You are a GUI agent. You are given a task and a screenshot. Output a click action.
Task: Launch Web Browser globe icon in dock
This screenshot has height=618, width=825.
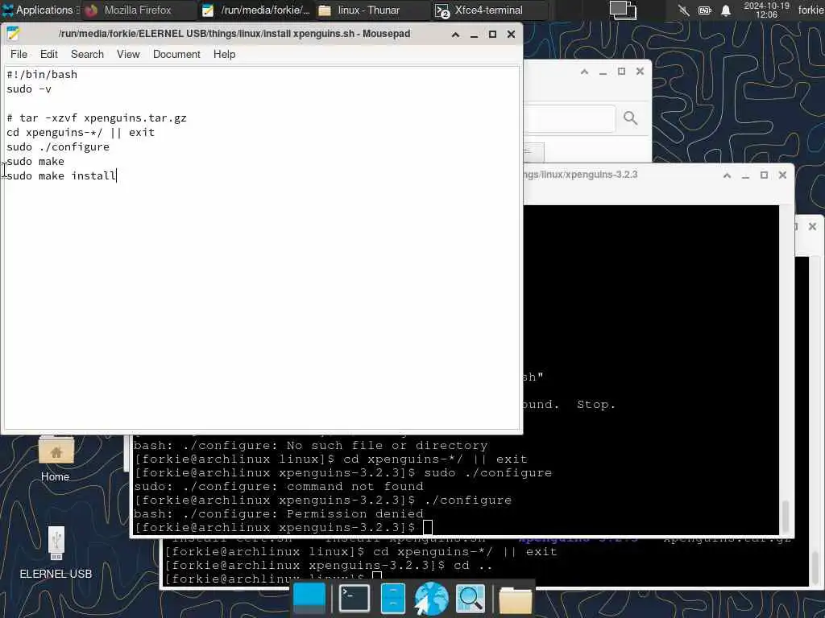[x=431, y=599]
